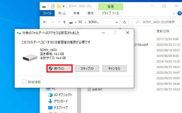Click the スキップ(S) skip button
Screen dimensions: 182x113
pyautogui.click(x=87, y=69)
